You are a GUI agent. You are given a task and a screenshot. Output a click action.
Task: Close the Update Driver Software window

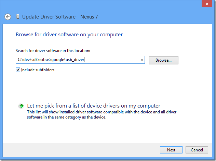pos(206,4)
